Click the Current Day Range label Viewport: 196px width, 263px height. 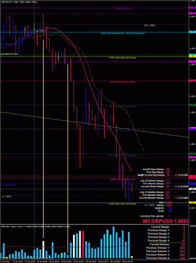(154, 175)
